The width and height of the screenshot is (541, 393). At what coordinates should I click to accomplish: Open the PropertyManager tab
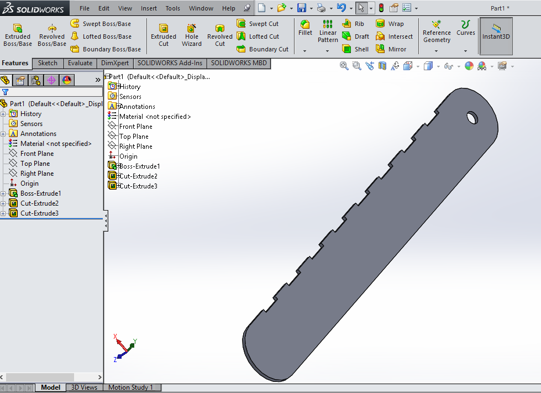(20, 80)
